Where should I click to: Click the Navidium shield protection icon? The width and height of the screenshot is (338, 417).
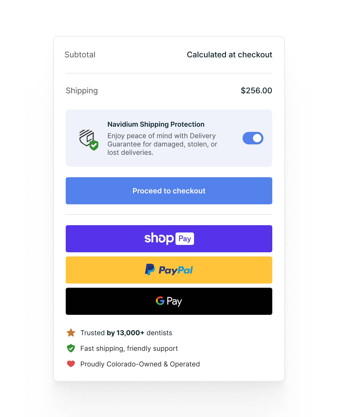coord(88,138)
